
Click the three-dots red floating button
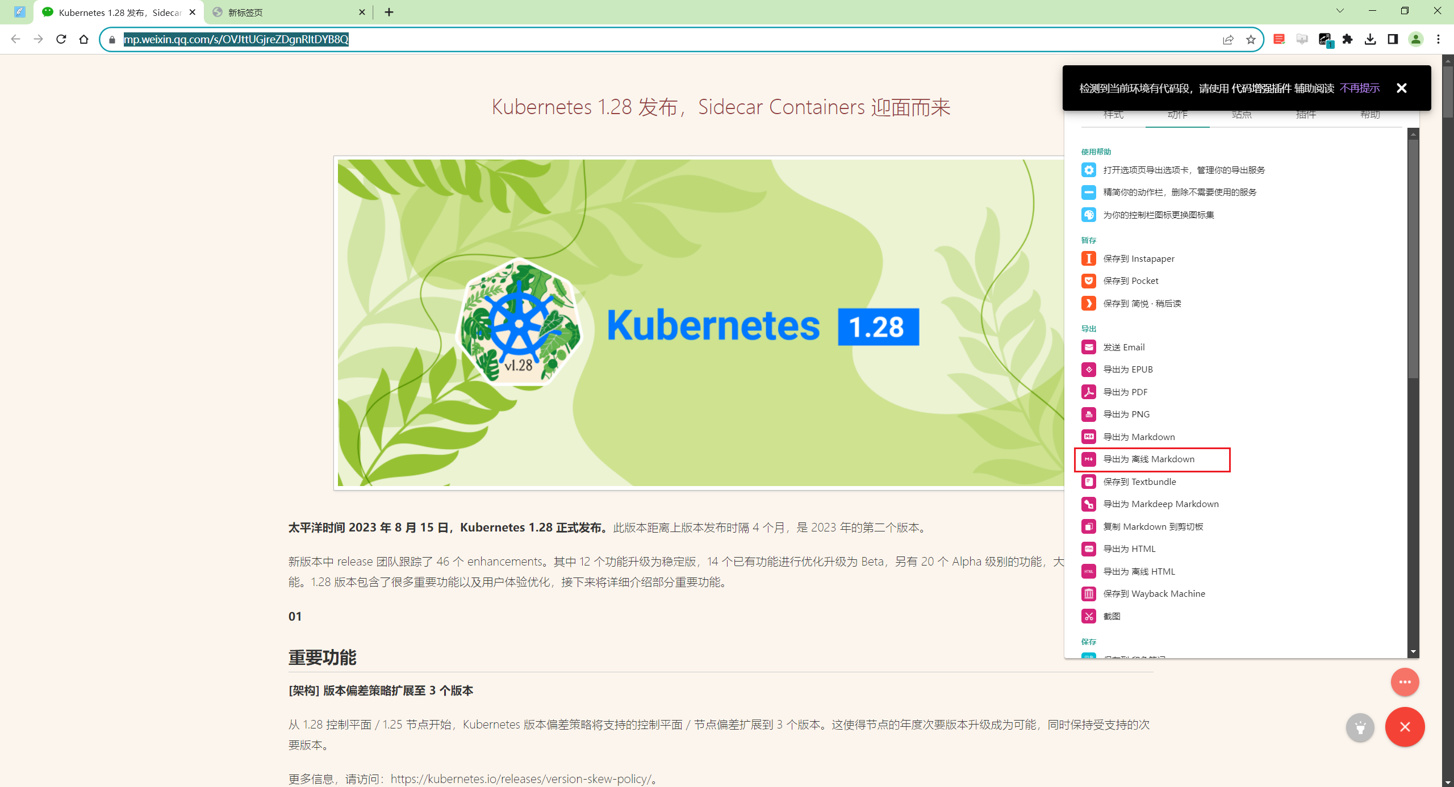[1405, 682]
